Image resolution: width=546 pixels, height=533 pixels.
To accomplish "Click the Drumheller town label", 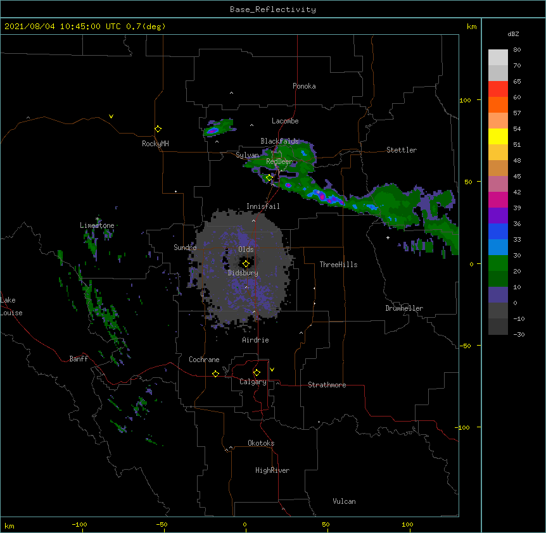I will (x=404, y=308).
